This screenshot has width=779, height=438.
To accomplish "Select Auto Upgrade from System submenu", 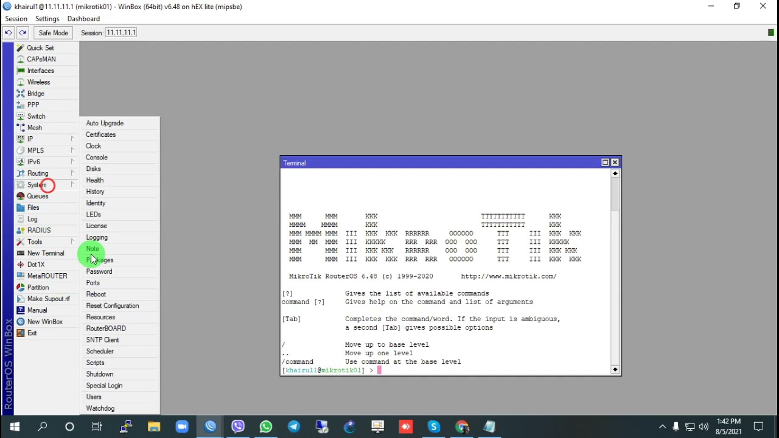I will [x=105, y=123].
